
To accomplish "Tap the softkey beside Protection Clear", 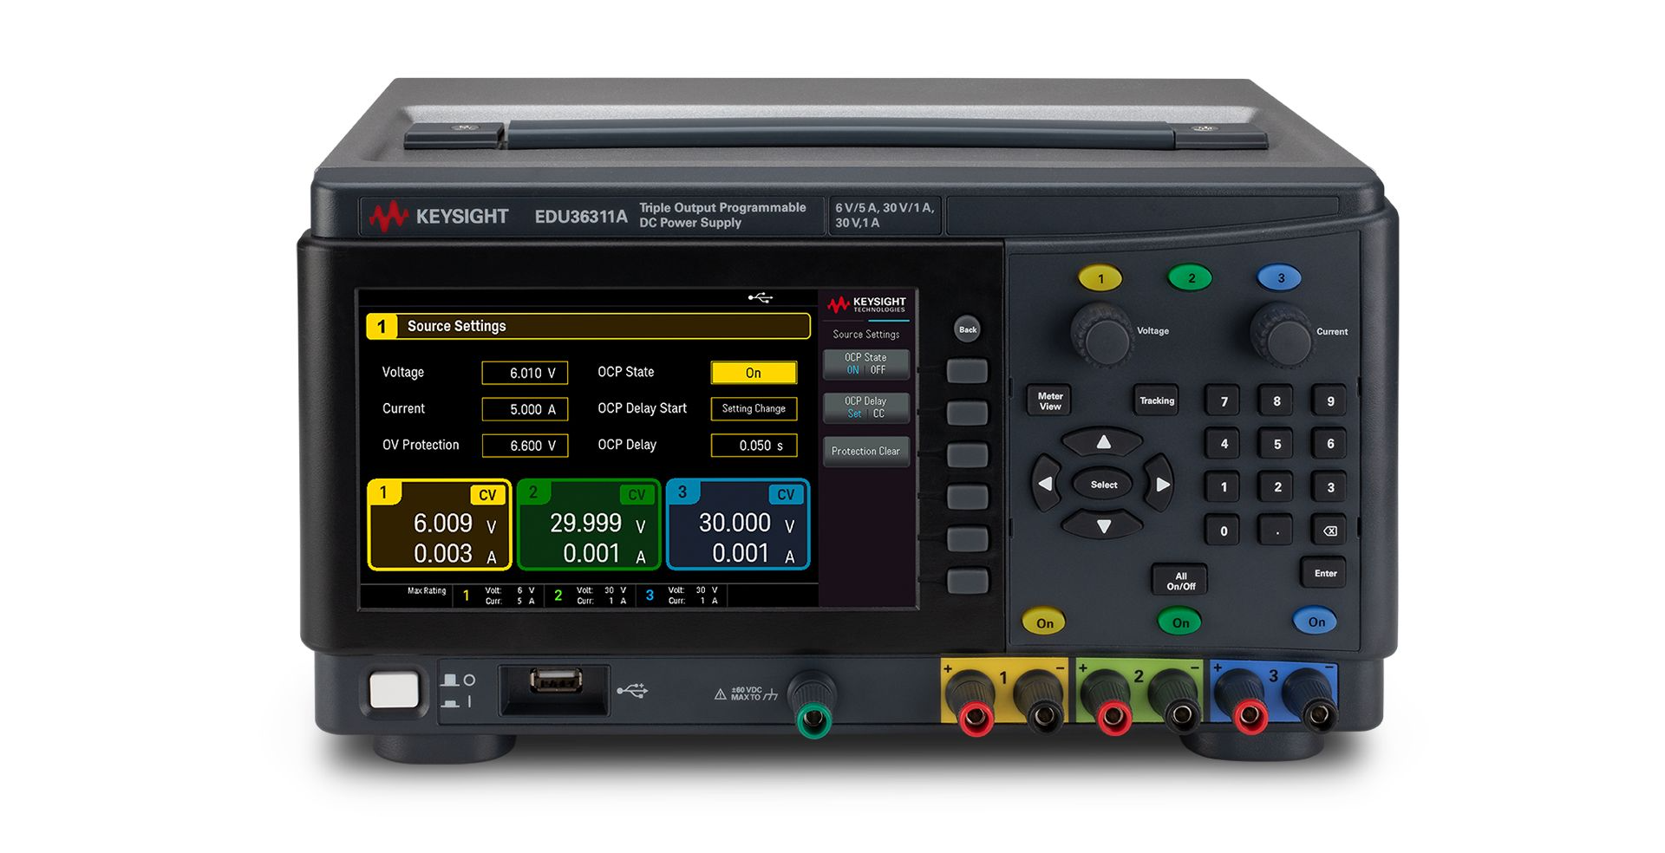I will point(967,455).
